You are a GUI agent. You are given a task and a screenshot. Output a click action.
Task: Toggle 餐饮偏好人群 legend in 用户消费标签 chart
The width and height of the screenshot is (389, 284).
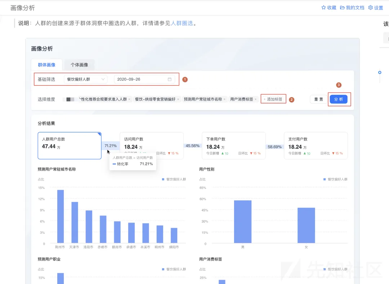coord(335,269)
